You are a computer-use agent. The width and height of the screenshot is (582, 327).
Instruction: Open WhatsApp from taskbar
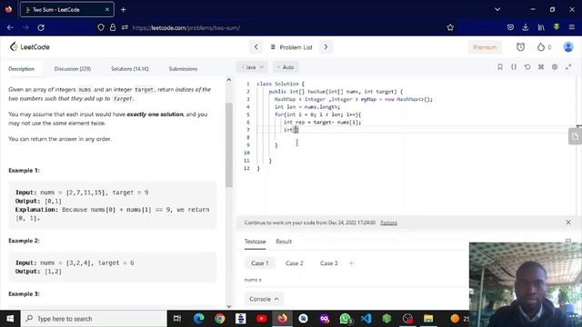click(346, 319)
